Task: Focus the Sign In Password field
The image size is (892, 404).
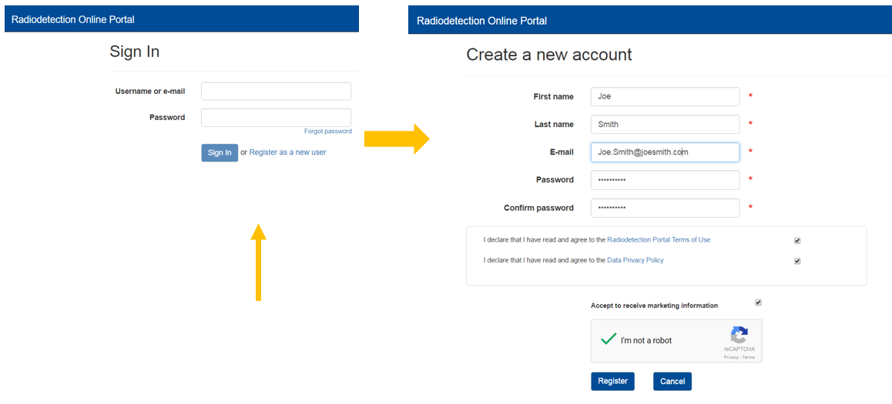Action: tap(276, 118)
